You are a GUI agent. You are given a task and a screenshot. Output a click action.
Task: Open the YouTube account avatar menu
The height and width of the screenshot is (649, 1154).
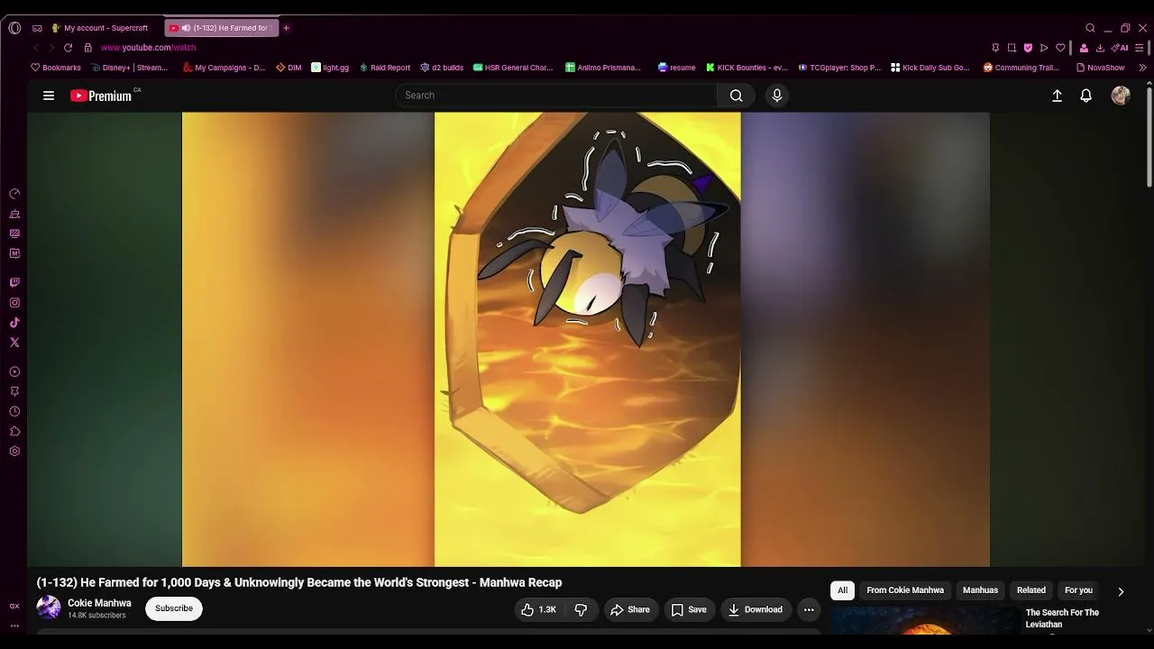tap(1121, 96)
